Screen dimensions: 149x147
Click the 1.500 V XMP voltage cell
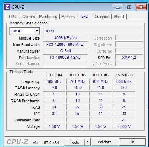tap(124, 126)
